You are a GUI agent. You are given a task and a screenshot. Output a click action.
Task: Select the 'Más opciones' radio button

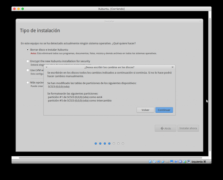tap(28, 82)
